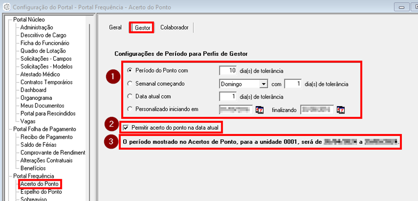Toggle 'Permitir acerto do ponto na data atual'
418x201 pixels.
125,127
